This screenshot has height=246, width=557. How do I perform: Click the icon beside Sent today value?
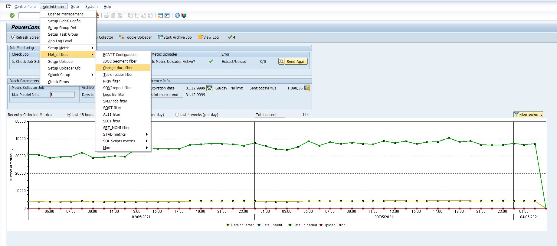[x=306, y=88]
